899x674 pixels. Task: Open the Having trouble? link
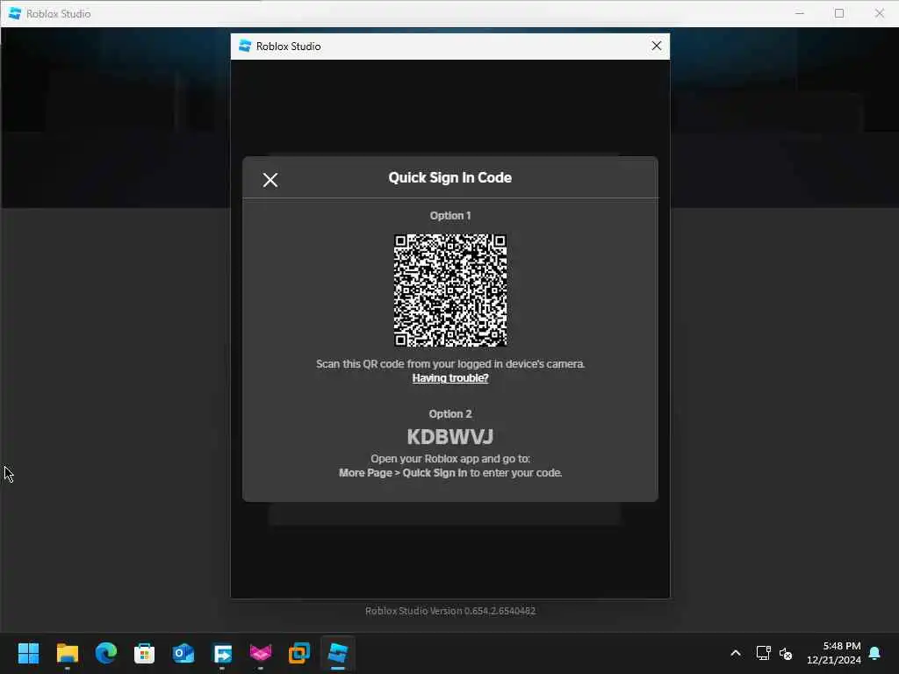[450, 378]
